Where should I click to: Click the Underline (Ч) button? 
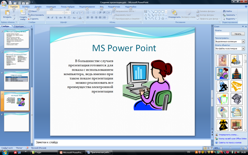56,18
